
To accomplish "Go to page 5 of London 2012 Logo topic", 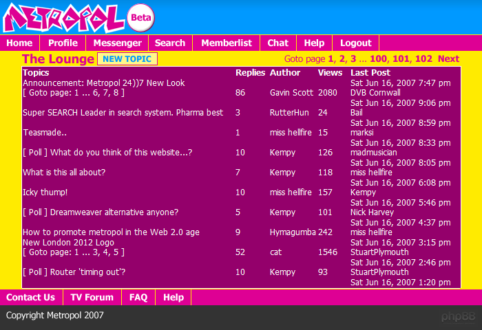I will pos(116,252).
